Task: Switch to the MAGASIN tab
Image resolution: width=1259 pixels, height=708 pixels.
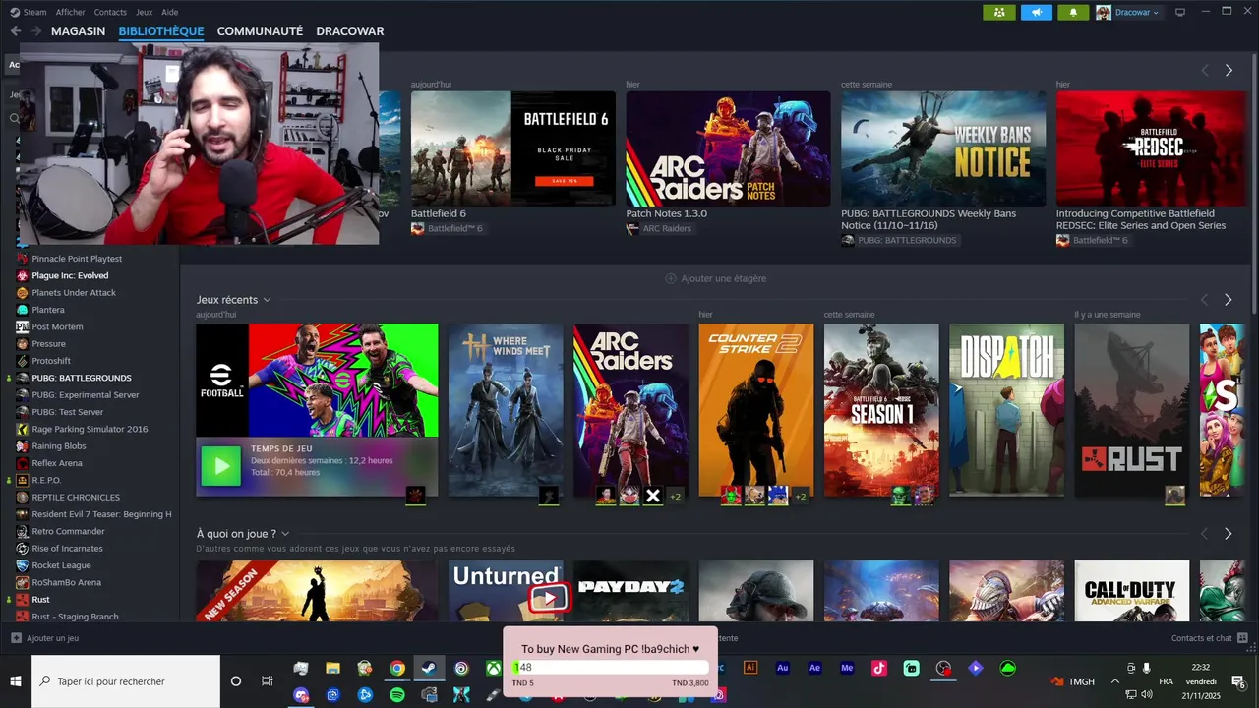Action: [x=78, y=30]
